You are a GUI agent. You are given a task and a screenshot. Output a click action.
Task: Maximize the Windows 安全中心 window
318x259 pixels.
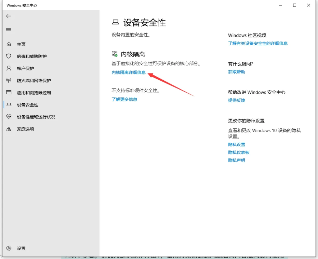tap(295, 5)
